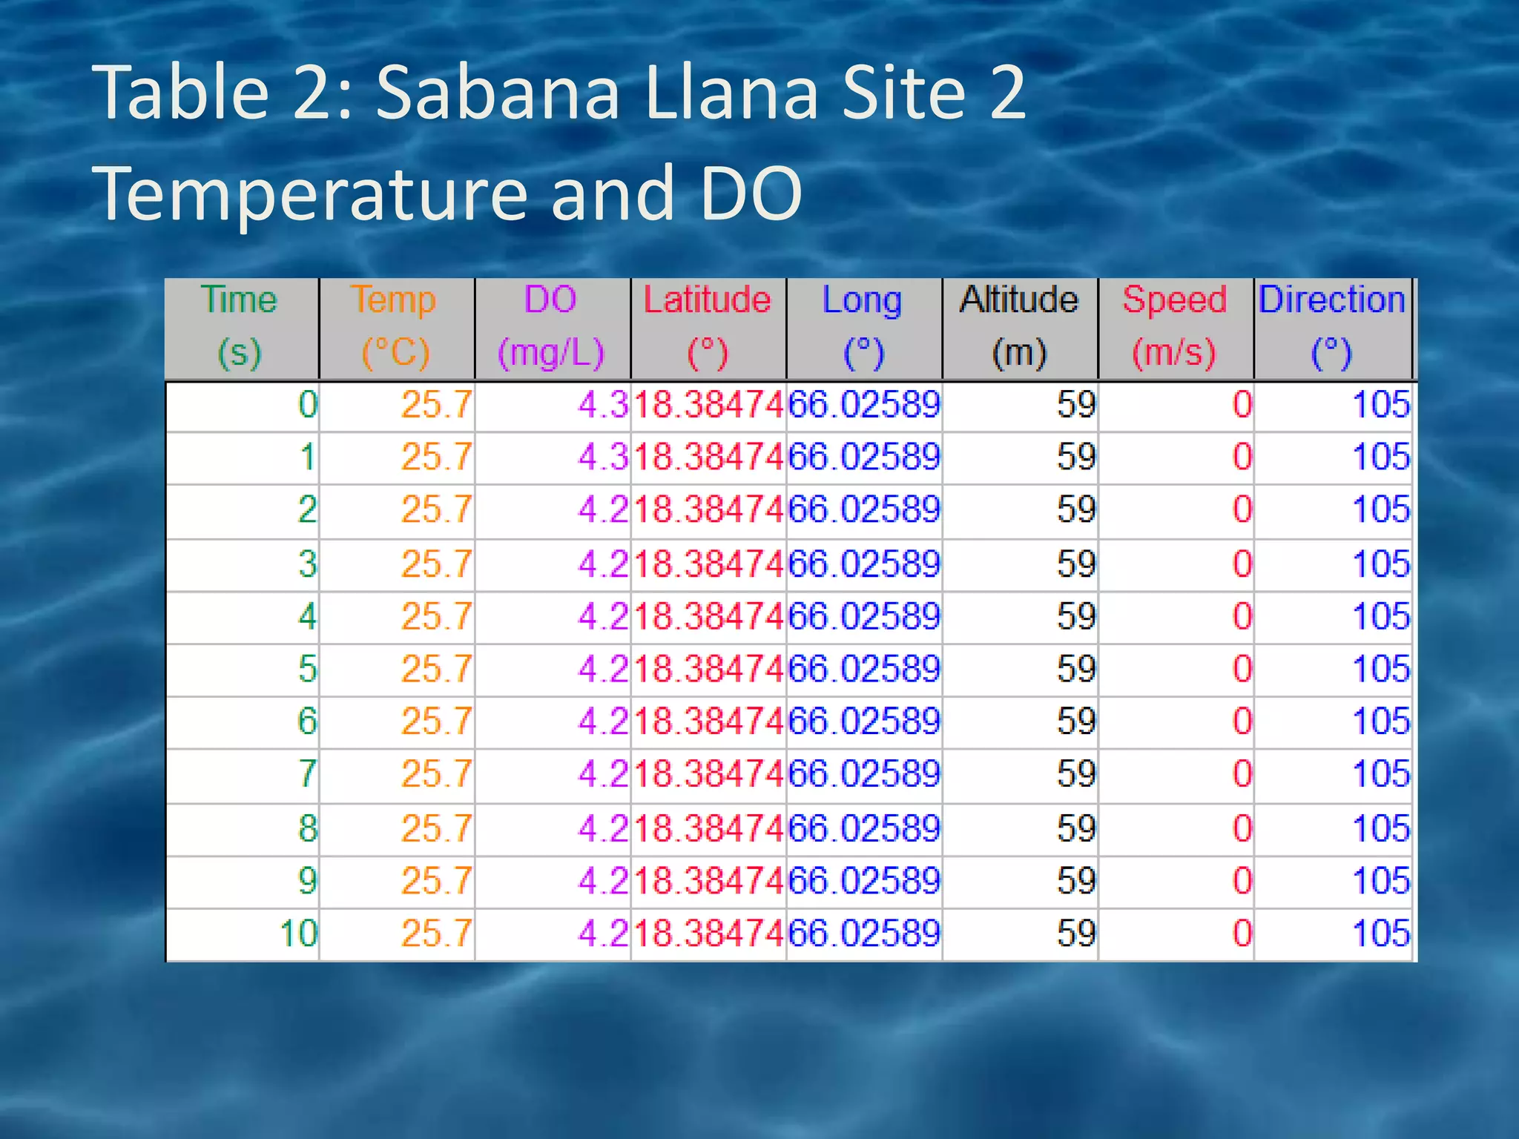Click Temp 25.7 in the time 9 row

[x=398, y=882]
